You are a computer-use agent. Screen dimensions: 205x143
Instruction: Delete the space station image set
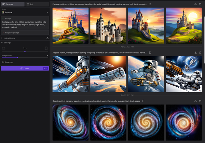click(200, 53)
